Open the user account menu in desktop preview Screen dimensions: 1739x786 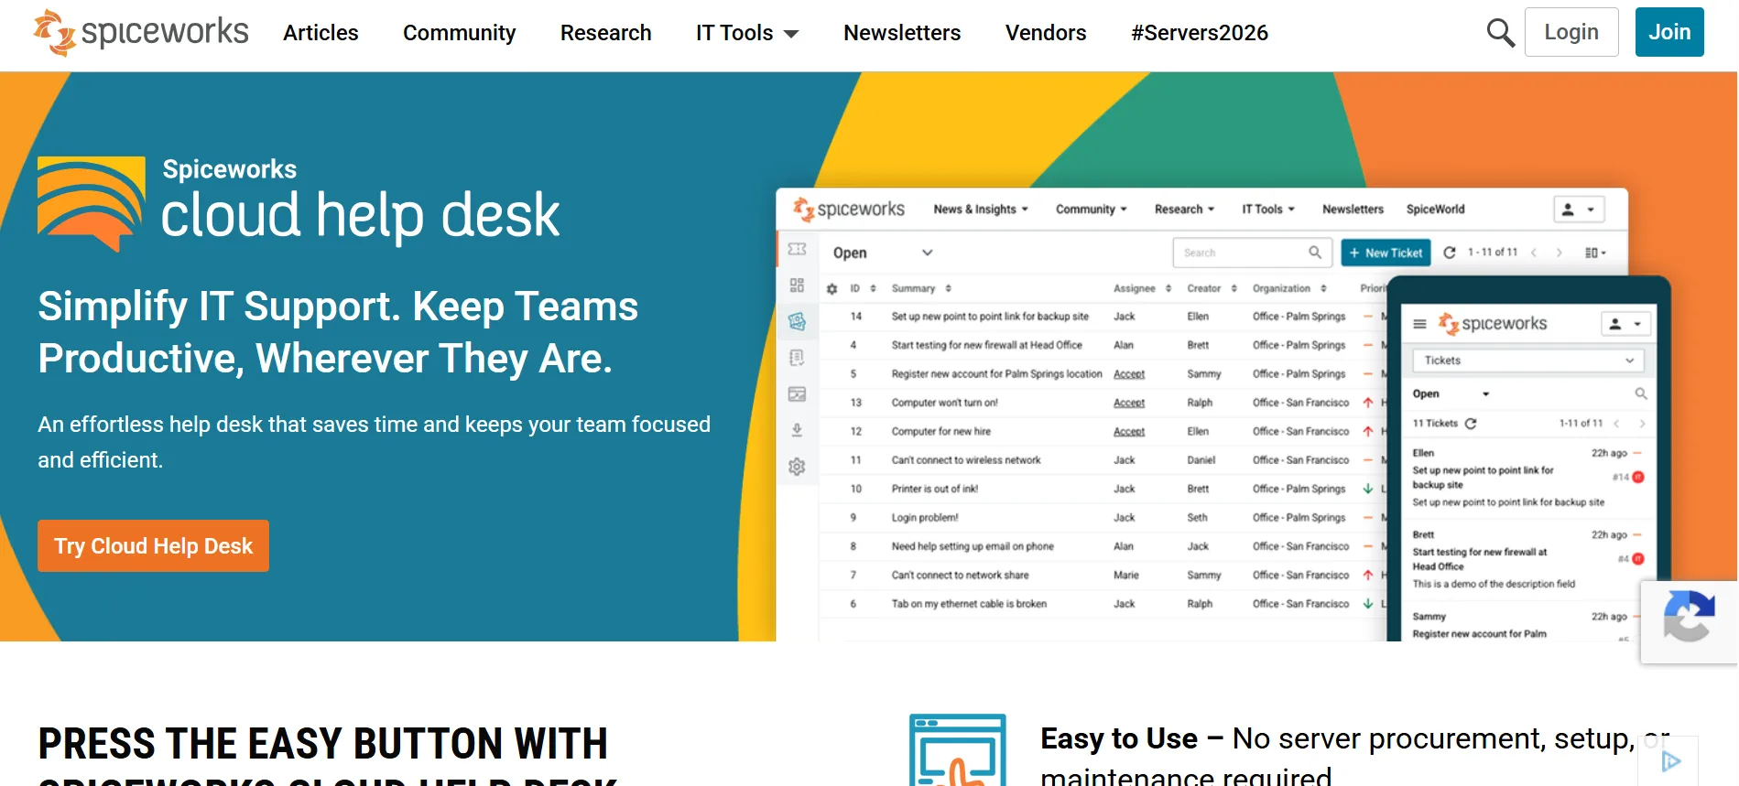[x=1579, y=210]
